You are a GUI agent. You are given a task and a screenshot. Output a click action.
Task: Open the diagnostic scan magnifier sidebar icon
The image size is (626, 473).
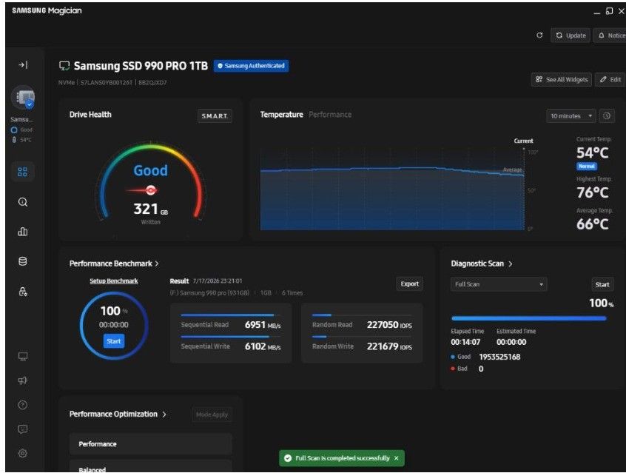click(x=23, y=202)
